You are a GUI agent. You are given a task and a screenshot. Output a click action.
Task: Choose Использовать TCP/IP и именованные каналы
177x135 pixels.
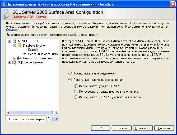click(76, 97)
